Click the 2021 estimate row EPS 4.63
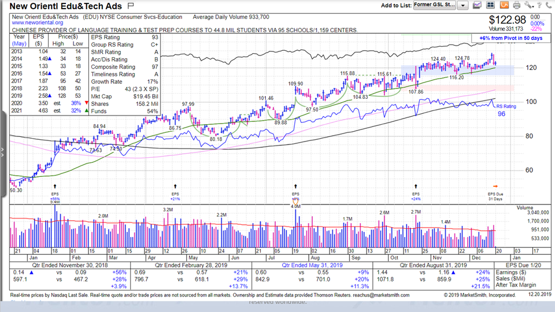 [49, 110]
